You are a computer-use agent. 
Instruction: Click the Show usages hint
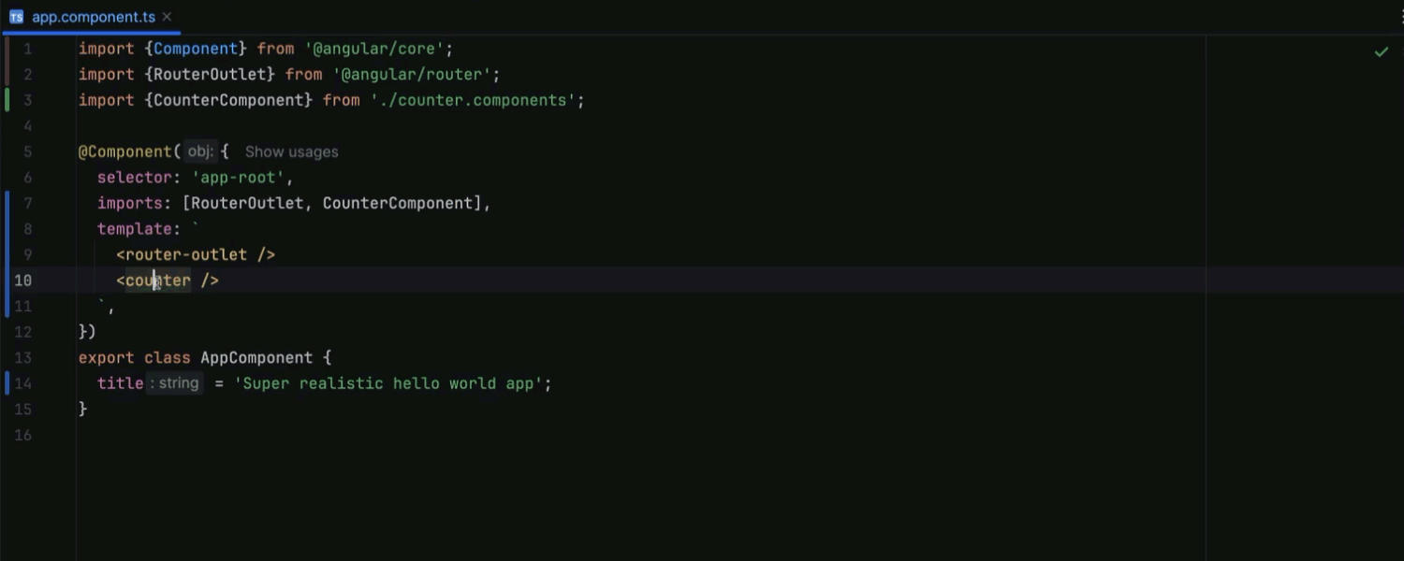(291, 151)
